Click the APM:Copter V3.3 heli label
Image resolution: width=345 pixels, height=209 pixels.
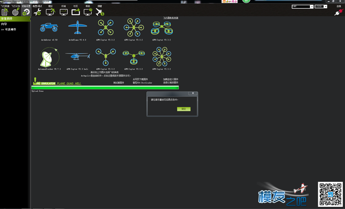78,69
